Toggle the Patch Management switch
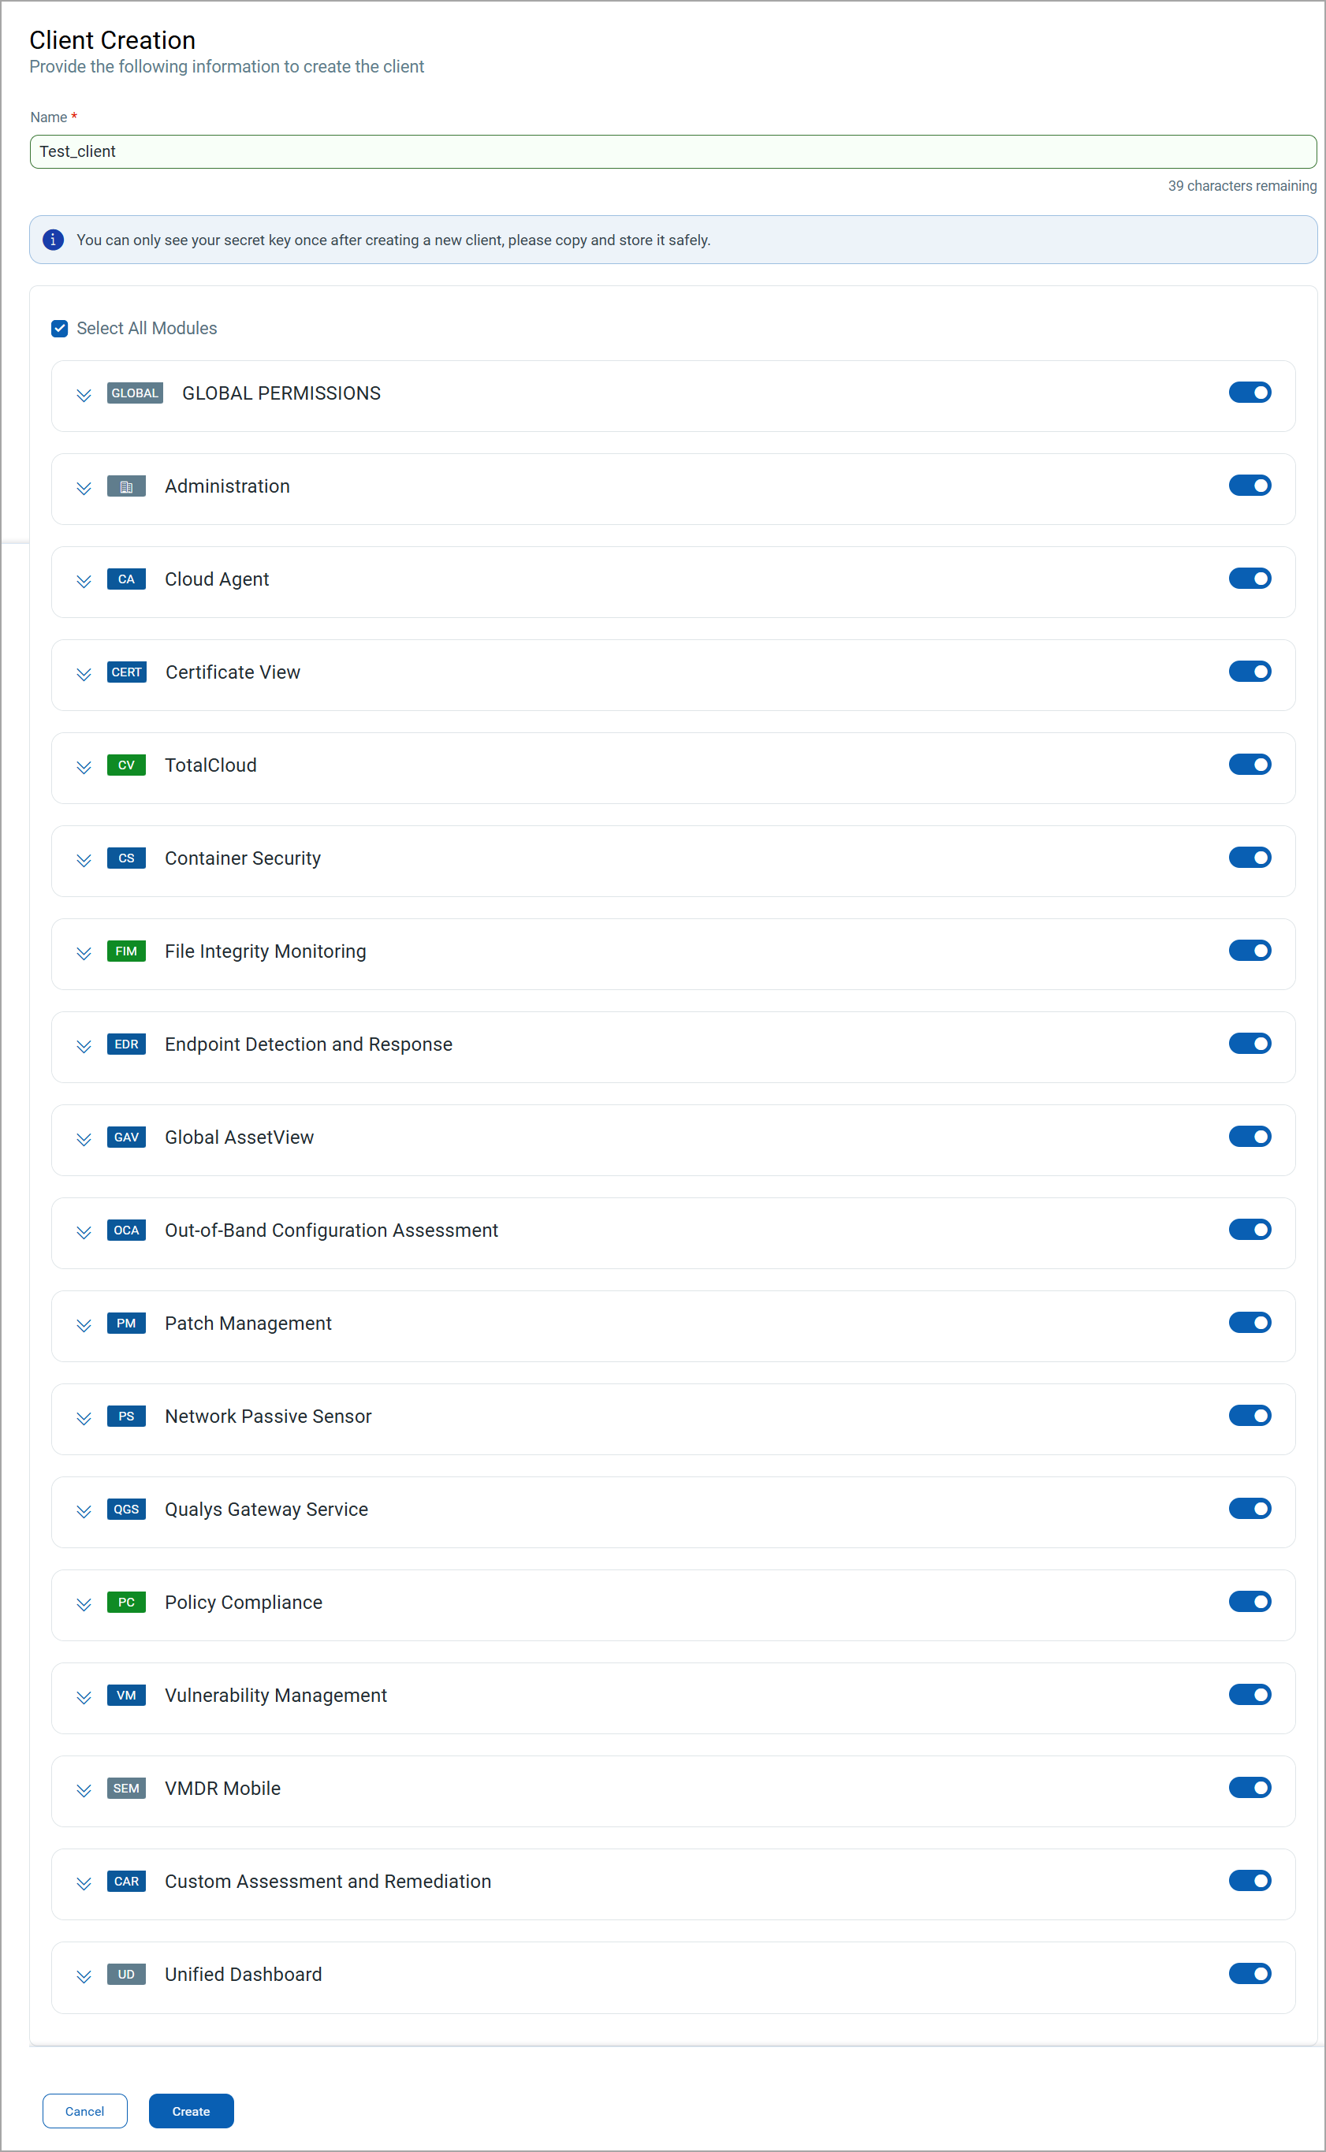This screenshot has height=2152, width=1326. (x=1250, y=1321)
